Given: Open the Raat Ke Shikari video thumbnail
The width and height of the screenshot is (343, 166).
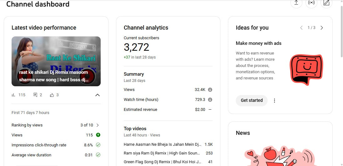Looking at the screenshot, I should click(x=56, y=61).
